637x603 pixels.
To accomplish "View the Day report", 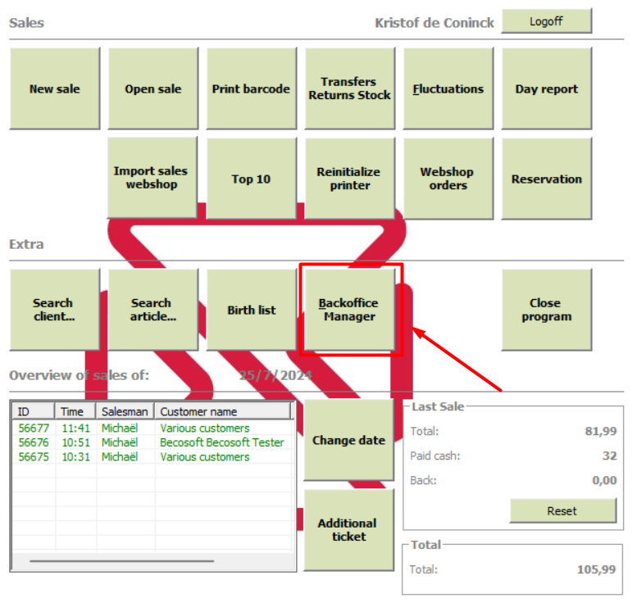I will click(x=546, y=88).
